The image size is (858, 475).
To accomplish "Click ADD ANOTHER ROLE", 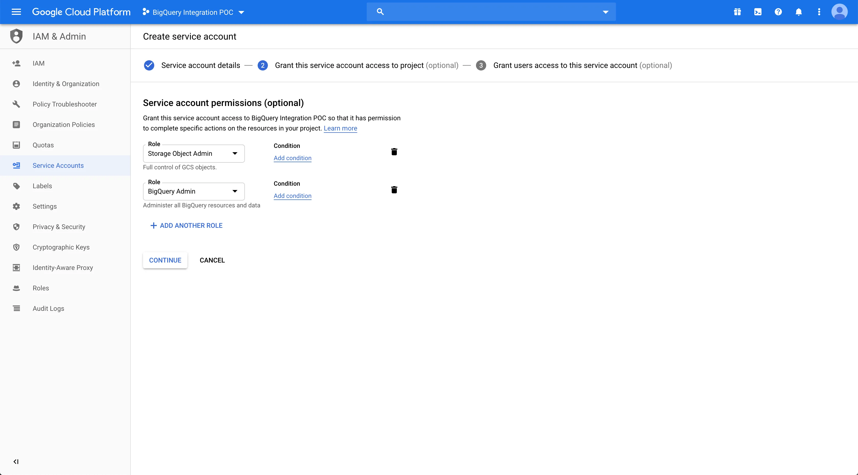I will pos(186,225).
